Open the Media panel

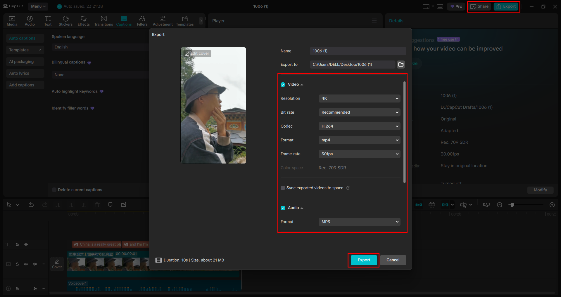coord(12,20)
